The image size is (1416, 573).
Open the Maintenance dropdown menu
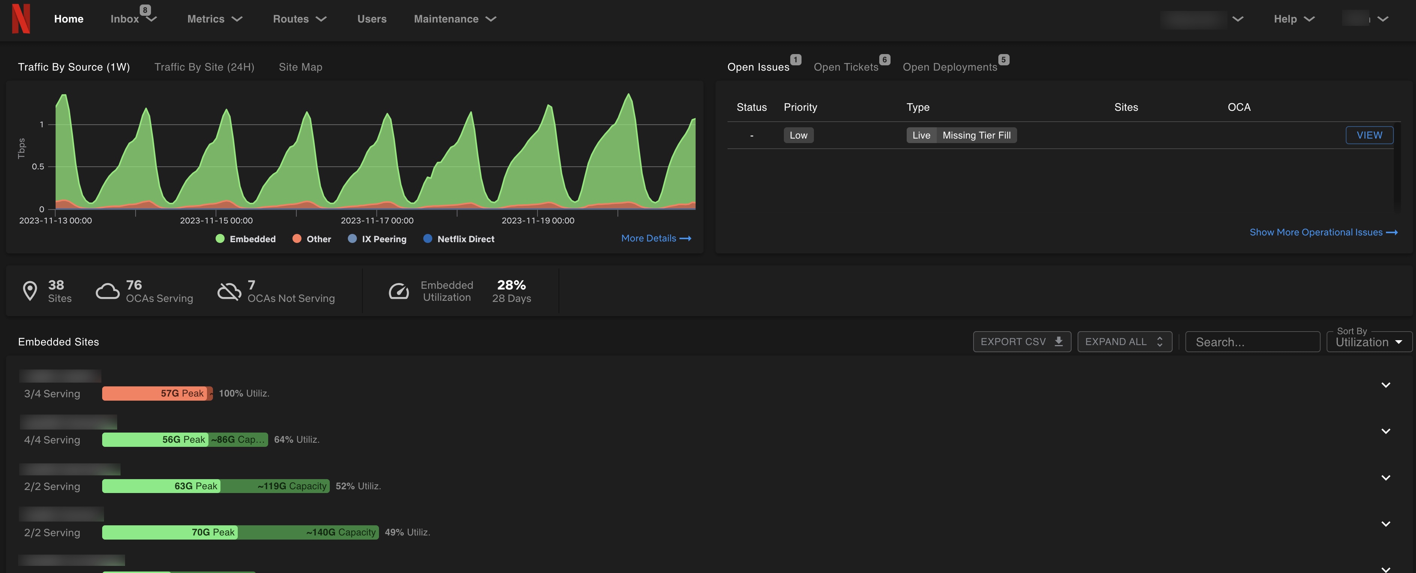point(455,19)
